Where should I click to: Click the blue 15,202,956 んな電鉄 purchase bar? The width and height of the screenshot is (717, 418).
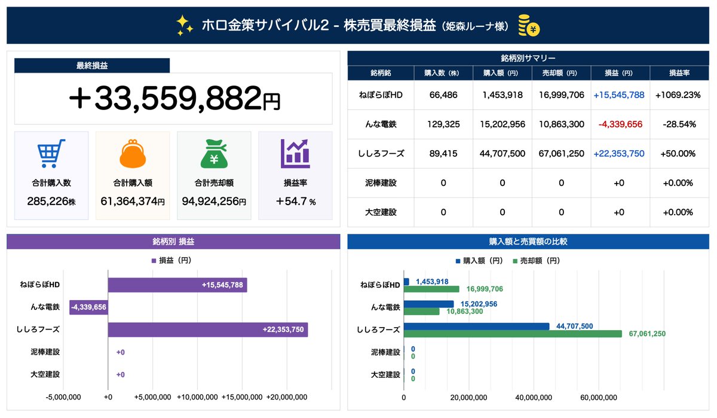[x=429, y=304]
